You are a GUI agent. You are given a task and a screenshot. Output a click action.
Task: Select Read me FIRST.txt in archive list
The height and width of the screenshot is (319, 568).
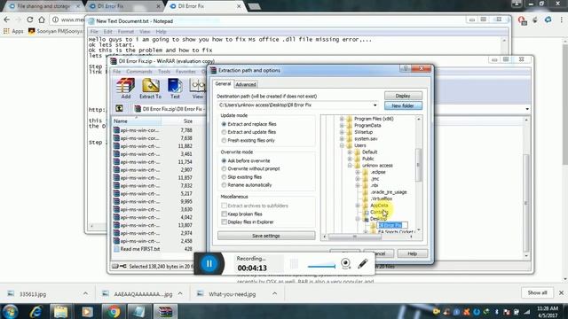(x=140, y=249)
